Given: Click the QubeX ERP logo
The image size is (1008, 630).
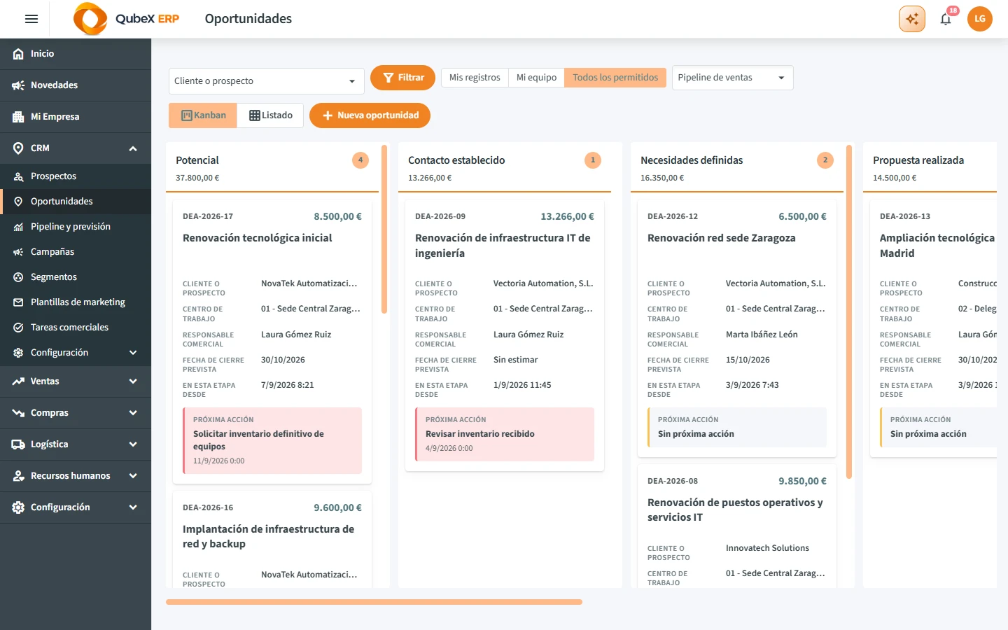Looking at the screenshot, I should click(x=127, y=19).
